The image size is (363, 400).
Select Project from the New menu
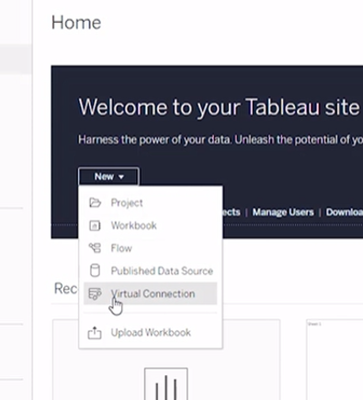tap(150, 203)
